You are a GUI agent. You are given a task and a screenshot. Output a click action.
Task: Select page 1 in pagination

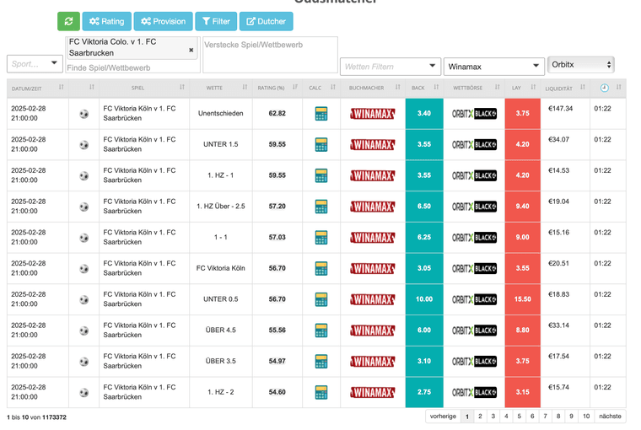point(467,417)
